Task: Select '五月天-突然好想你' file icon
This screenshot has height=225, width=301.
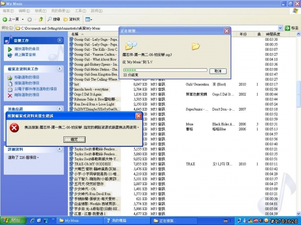Action: click(71, 184)
